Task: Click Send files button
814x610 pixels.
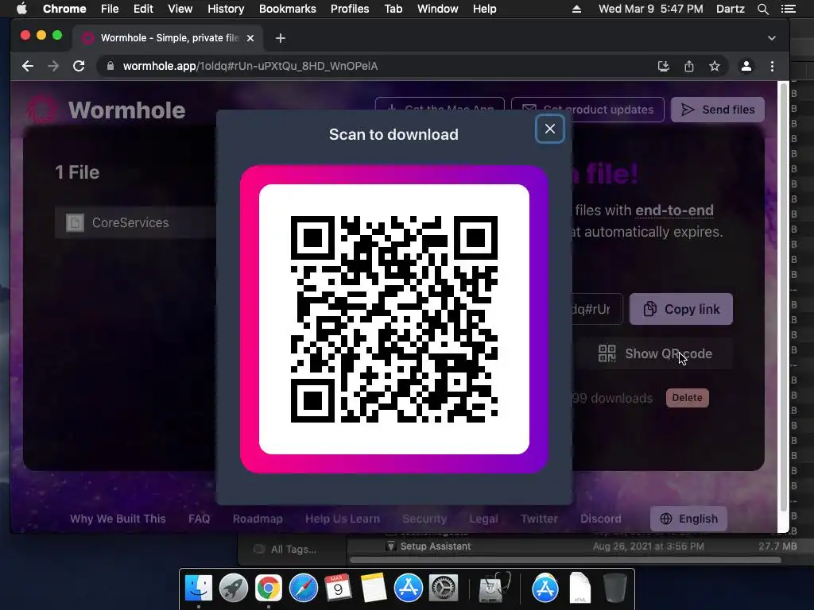Action: tap(718, 110)
